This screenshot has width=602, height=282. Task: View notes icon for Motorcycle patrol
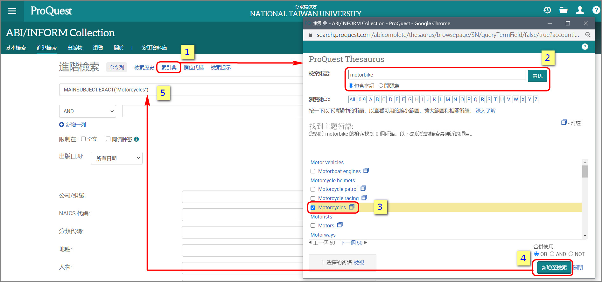(363, 188)
